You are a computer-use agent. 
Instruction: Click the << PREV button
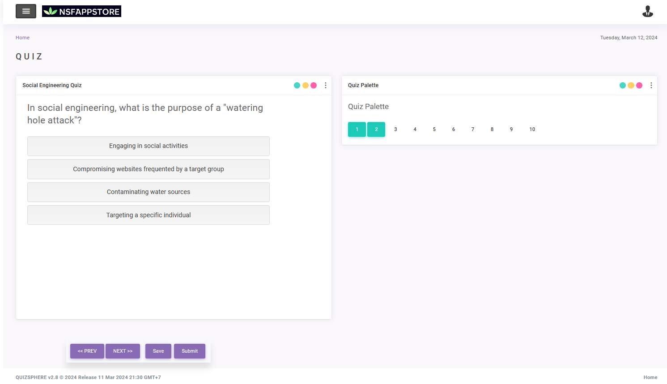coord(87,351)
